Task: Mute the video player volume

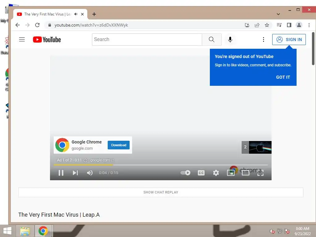Action: pyautogui.click(x=90, y=173)
